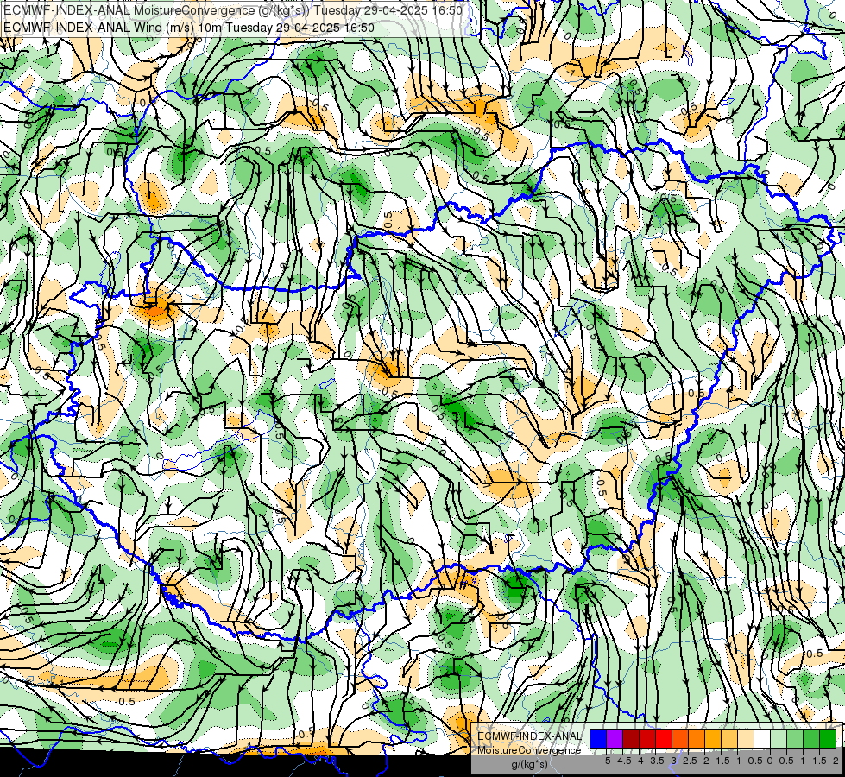Click the -5 tick value in legend
Image resolution: width=845 pixels, height=777 pixels.
pyautogui.click(x=606, y=761)
